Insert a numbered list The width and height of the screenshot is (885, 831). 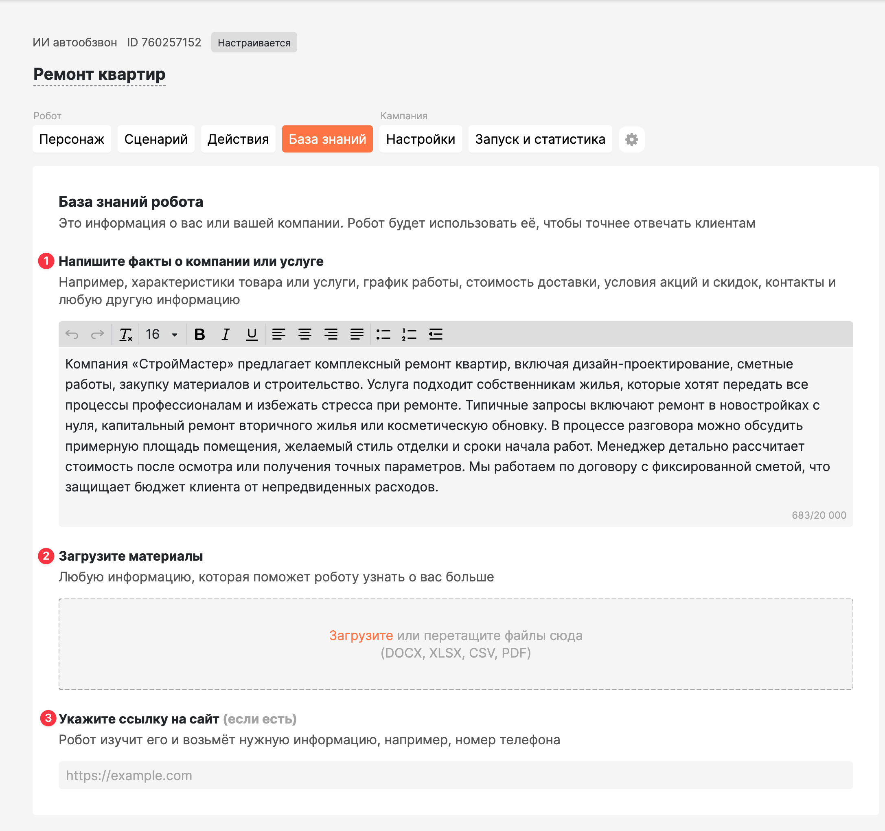409,334
